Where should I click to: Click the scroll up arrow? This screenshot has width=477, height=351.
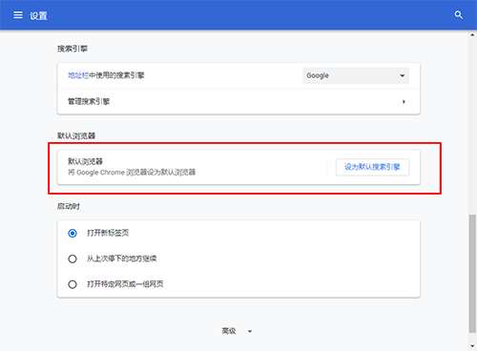[x=472, y=34]
